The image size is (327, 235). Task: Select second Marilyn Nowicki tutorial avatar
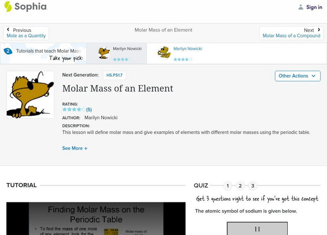[x=164, y=53]
